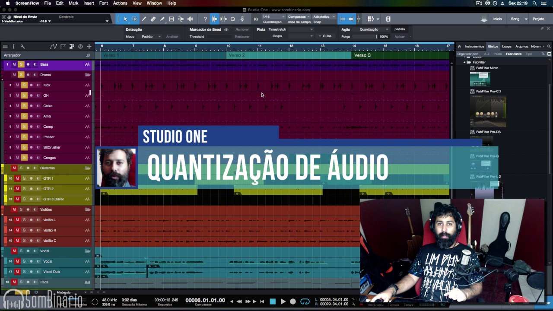Click the Início page button
553x311 pixels.
click(x=498, y=19)
